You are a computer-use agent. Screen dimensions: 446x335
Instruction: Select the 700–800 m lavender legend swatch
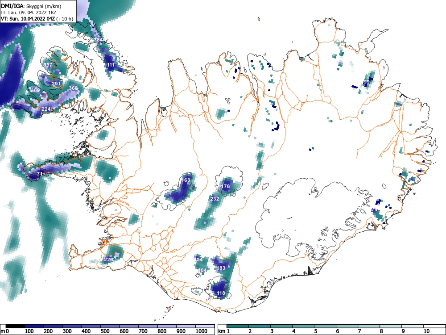(148, 326)
